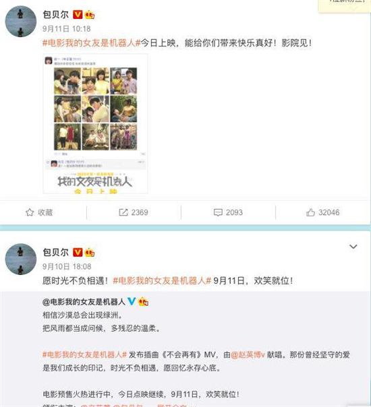Open 包贝尔 avatar on the second post
The height and width of the screenshot is (407, 371).
(21, 259)
